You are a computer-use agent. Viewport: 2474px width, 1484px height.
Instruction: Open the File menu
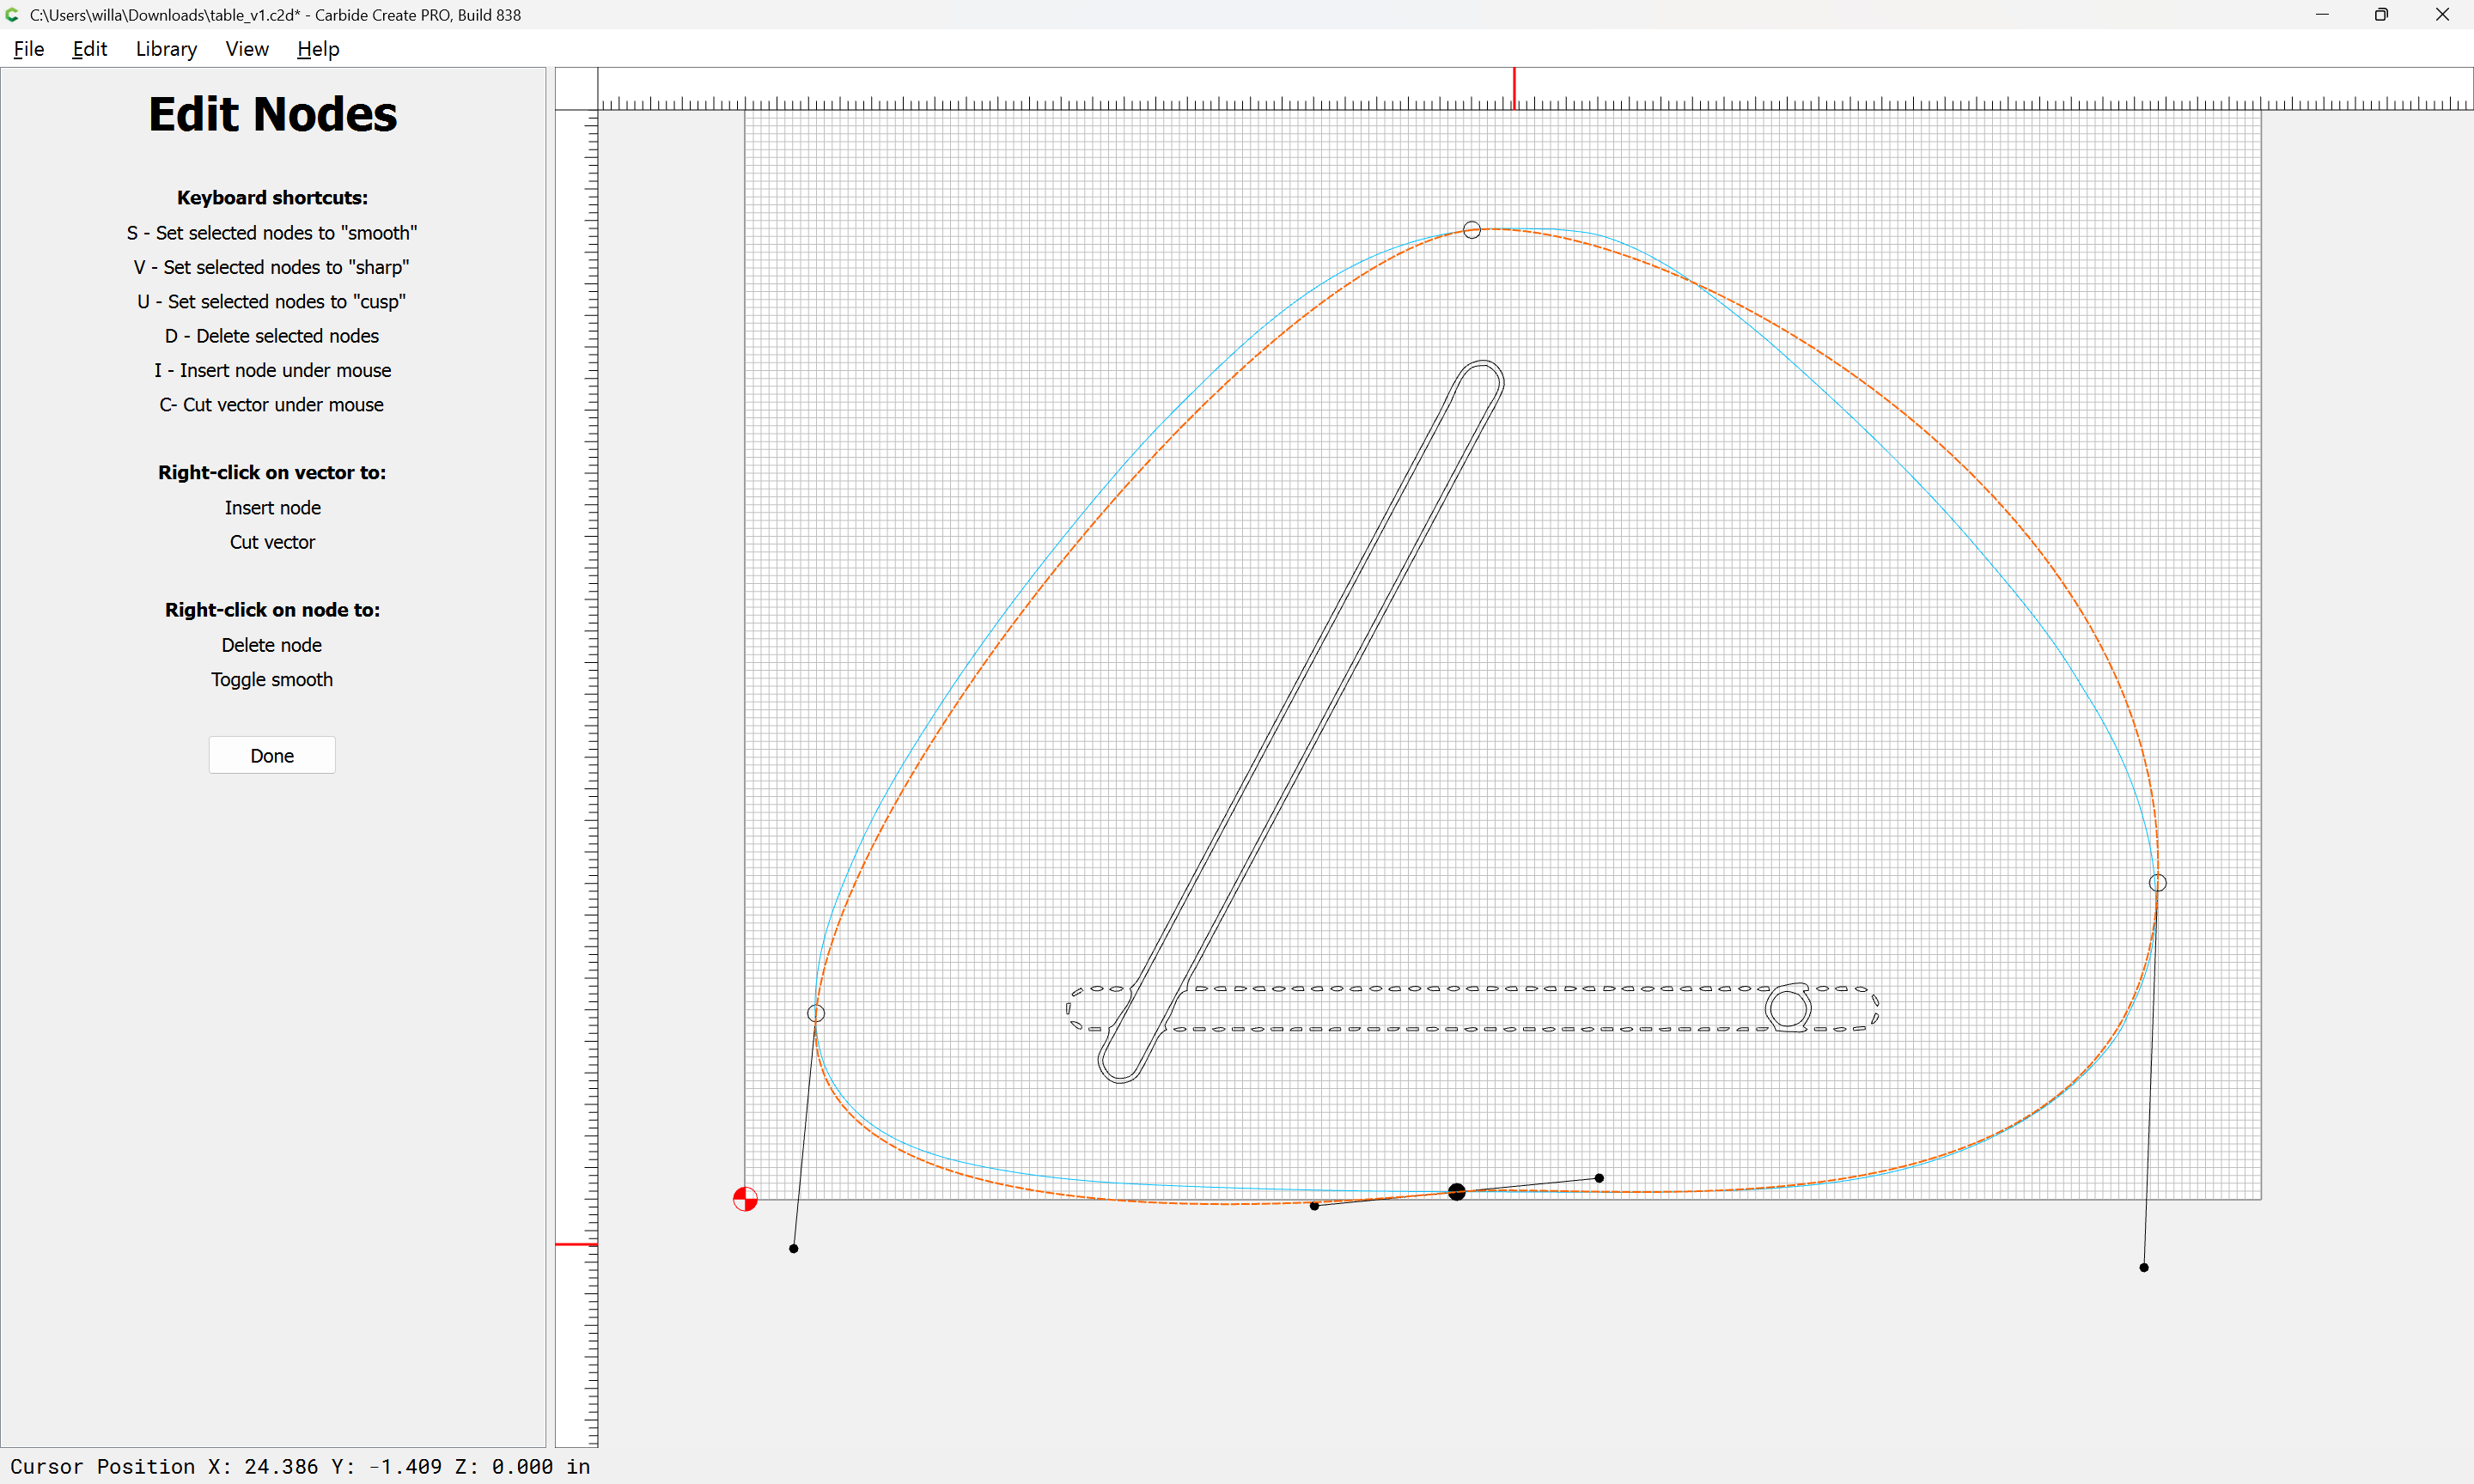click(x=28, y=49)
